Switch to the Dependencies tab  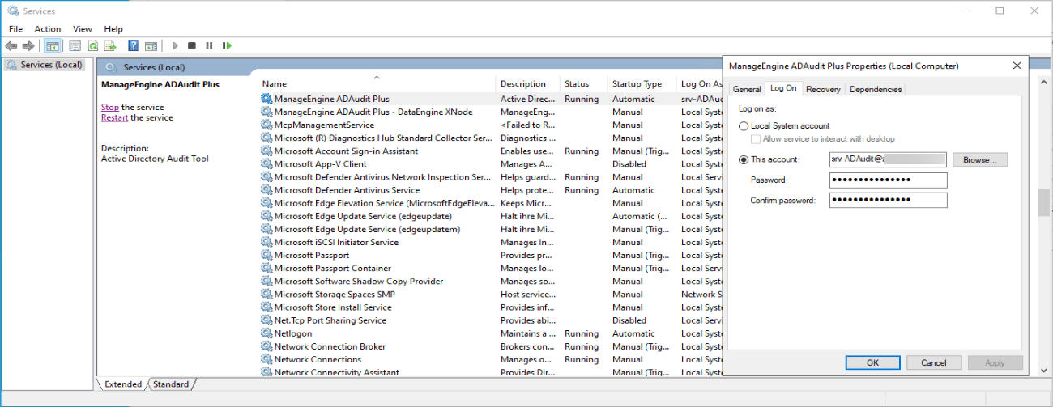pyautogui.click(x=876, y=89)
